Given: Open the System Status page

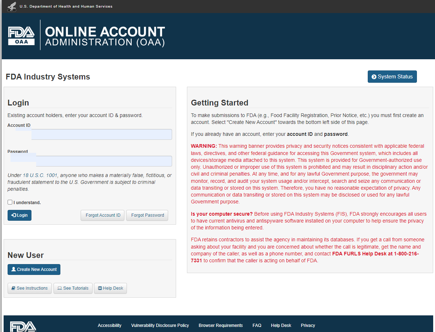Looking at the screenshot, I should pos(392,77).
